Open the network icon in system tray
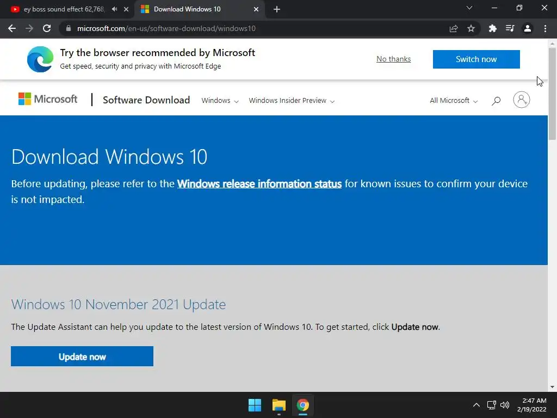 pyautogui.click(x=492, y=405)
